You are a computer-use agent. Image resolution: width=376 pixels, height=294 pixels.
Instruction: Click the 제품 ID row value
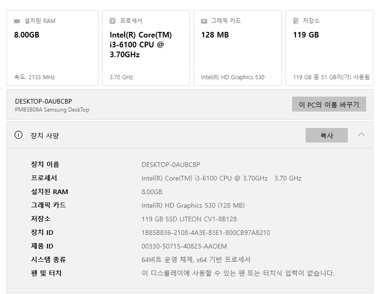(x=186, y=246)
